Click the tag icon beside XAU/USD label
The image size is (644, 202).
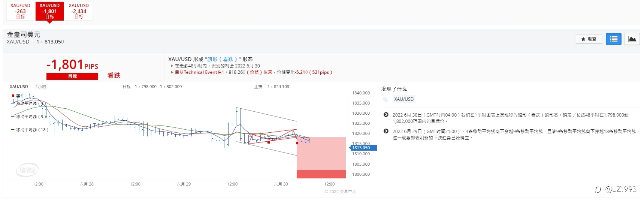click(x=386, y=99)
